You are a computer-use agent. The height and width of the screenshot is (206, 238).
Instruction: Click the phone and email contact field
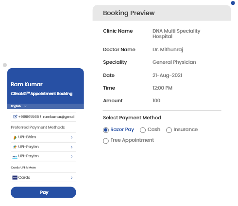coord(43,117)
